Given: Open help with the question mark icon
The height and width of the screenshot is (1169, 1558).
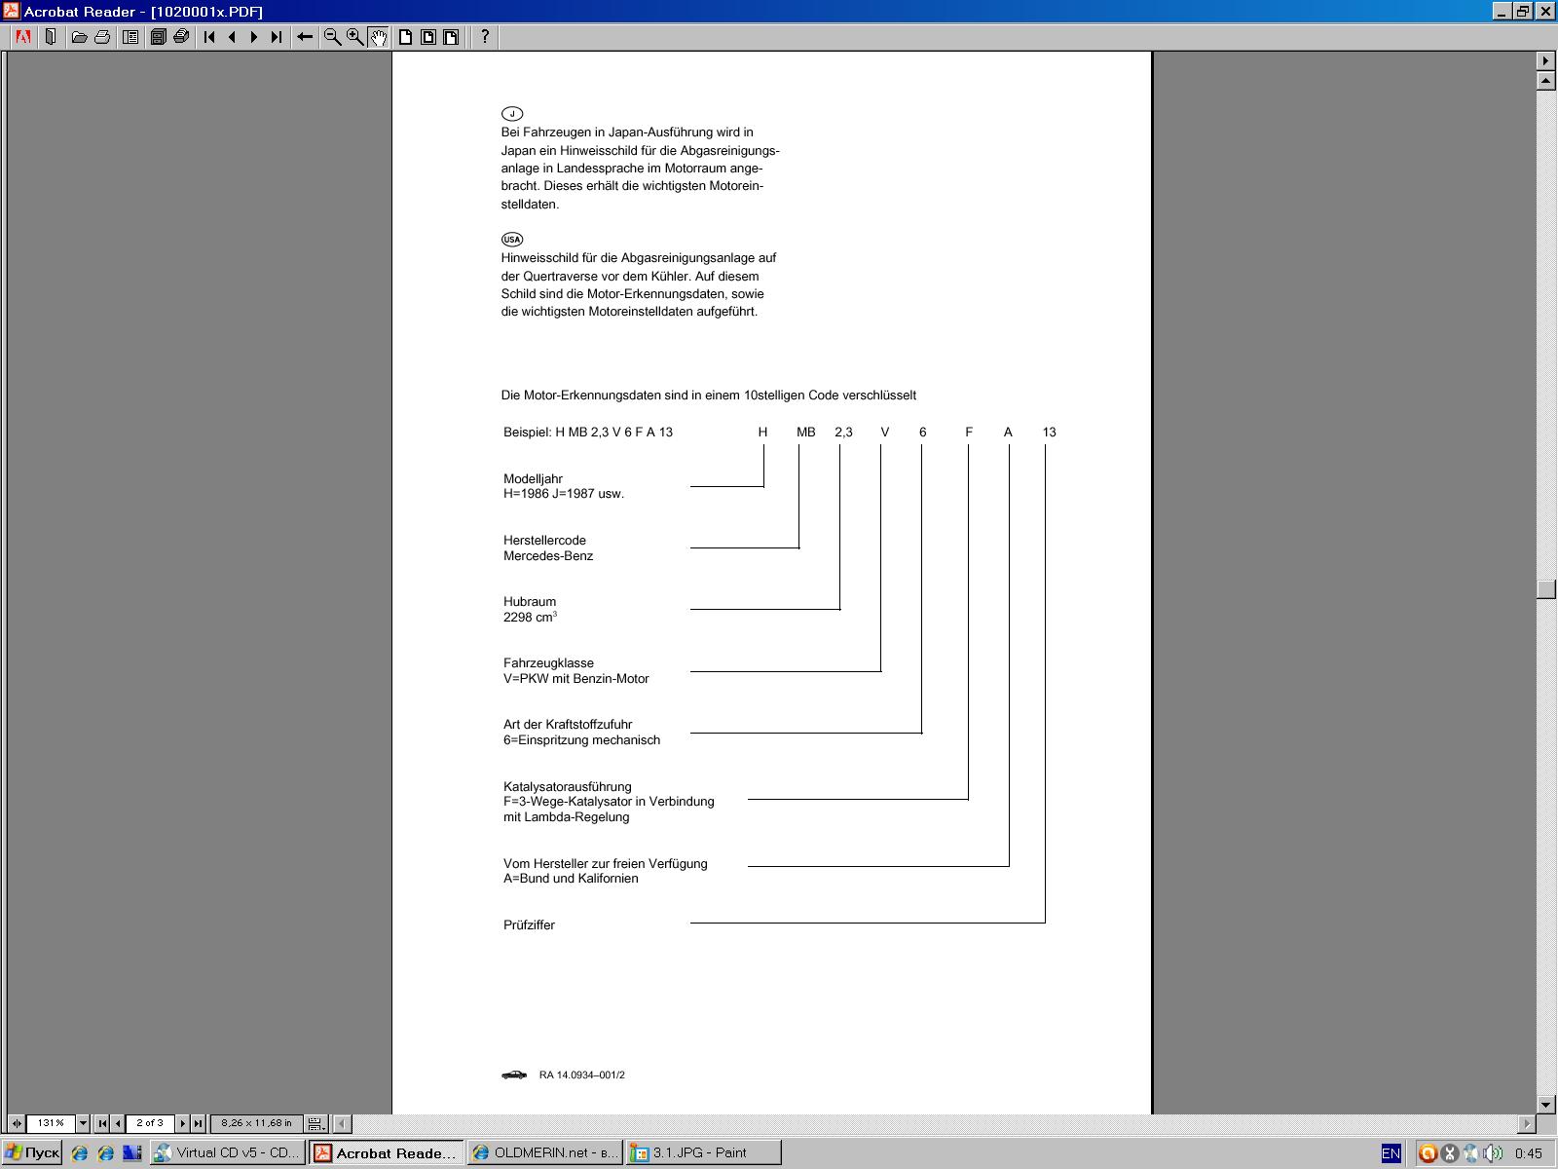Looking at the screenshot, I should [x=485, y=37].
